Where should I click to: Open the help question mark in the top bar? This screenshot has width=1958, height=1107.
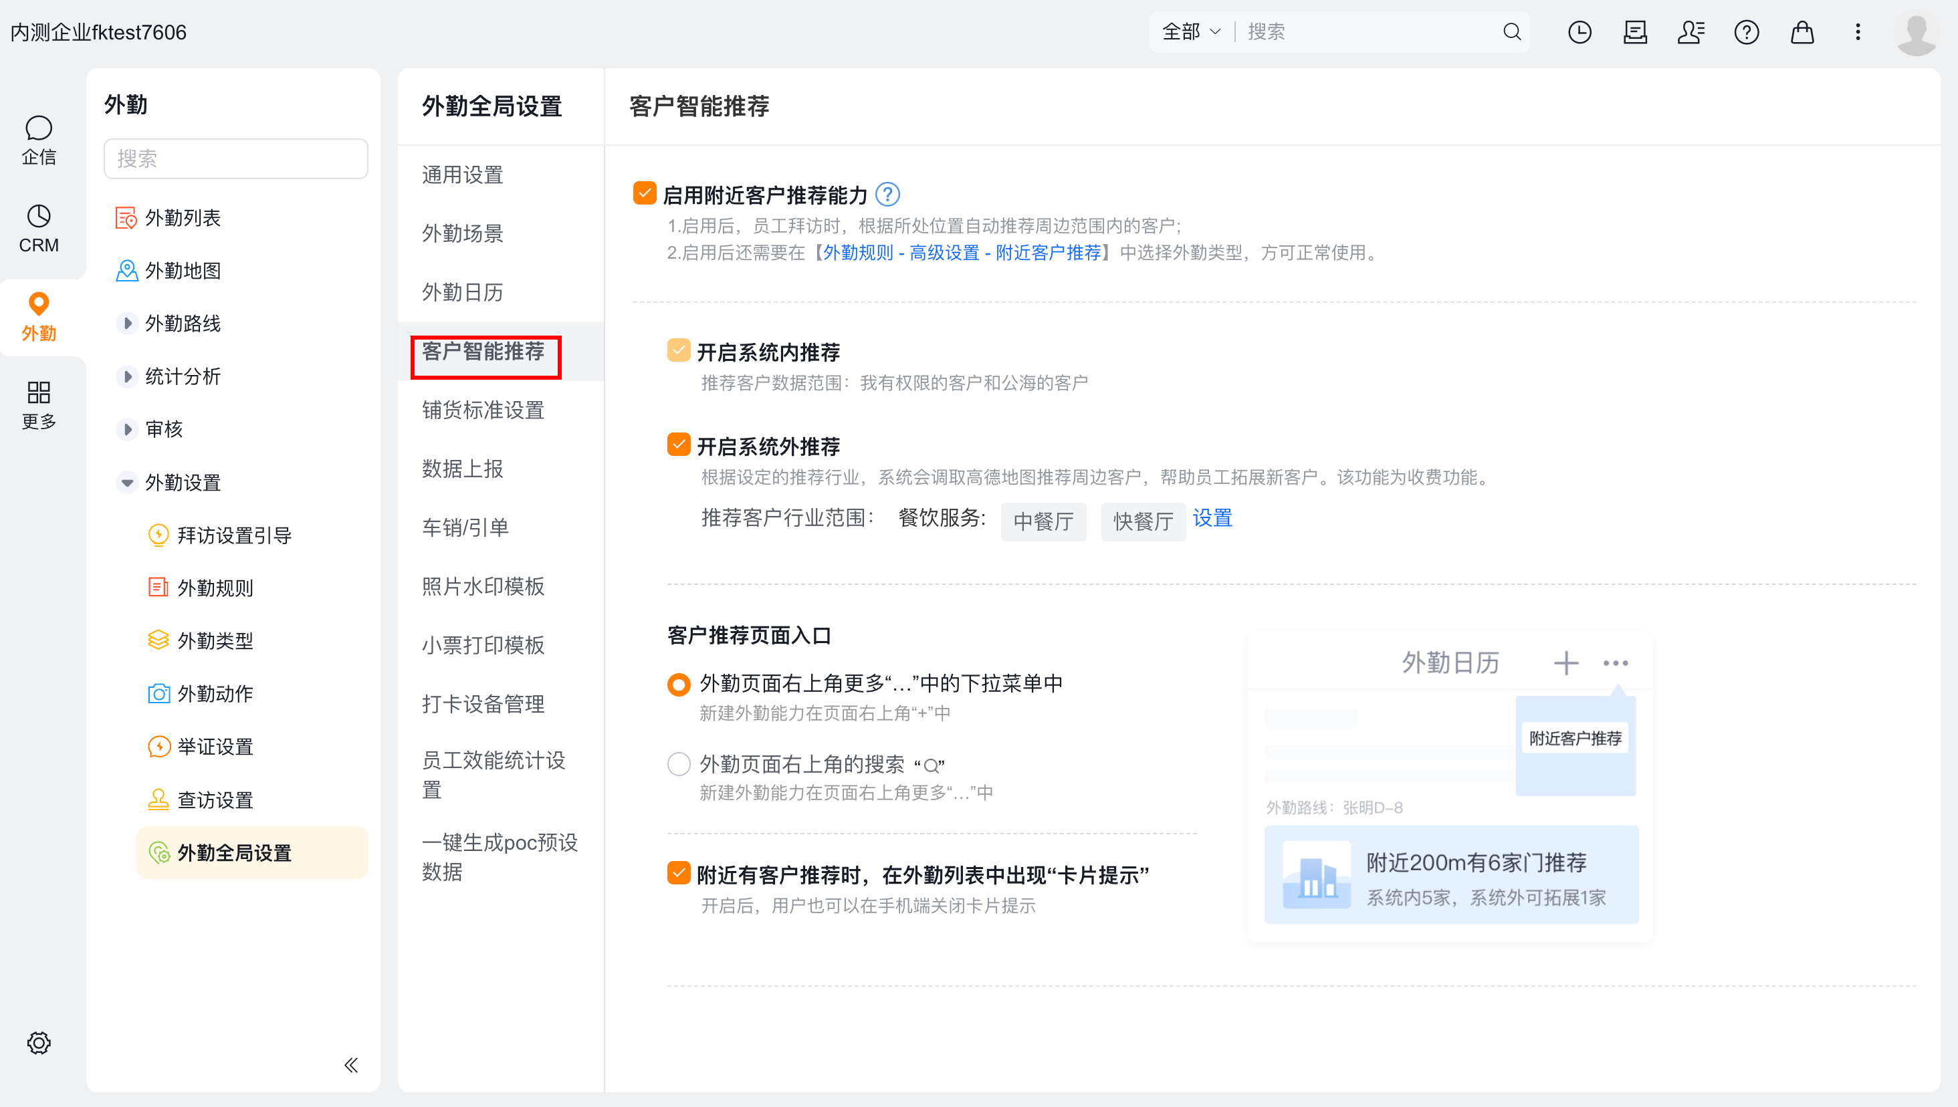pos(1747,32)
